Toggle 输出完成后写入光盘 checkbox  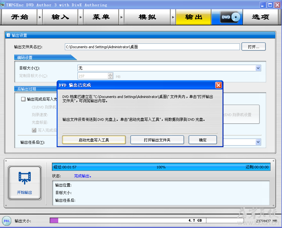click(x=23, y=99)
